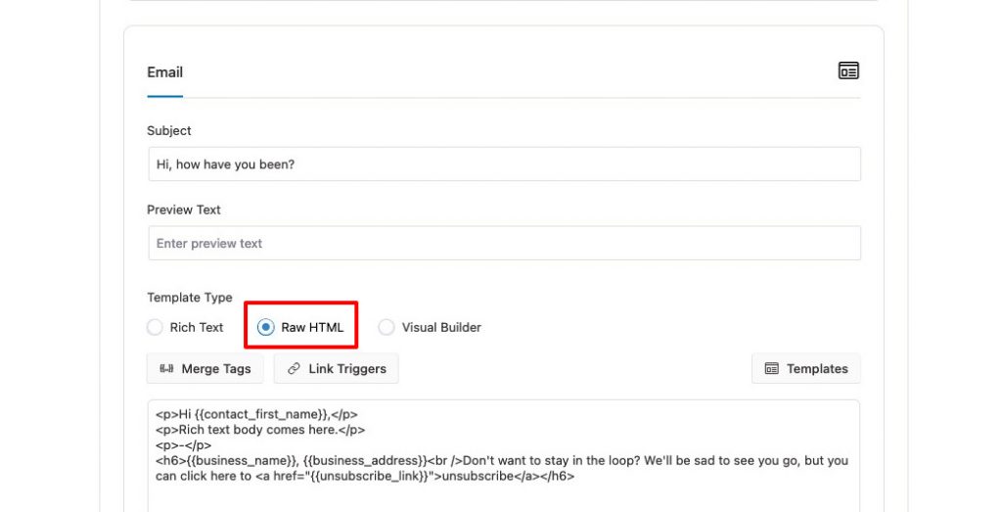
Task: Click the Visual Builder label text
Action: (441, 327)
